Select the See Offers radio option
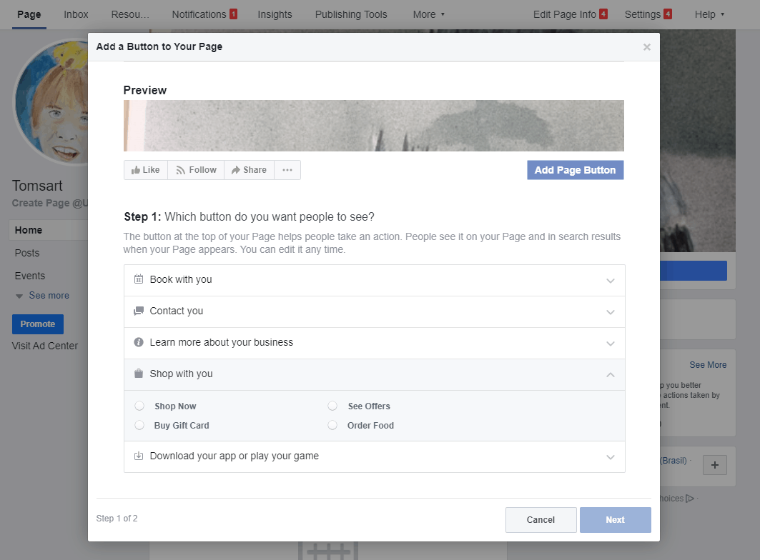Screen dimensions: 760x560 click(332, 406)
